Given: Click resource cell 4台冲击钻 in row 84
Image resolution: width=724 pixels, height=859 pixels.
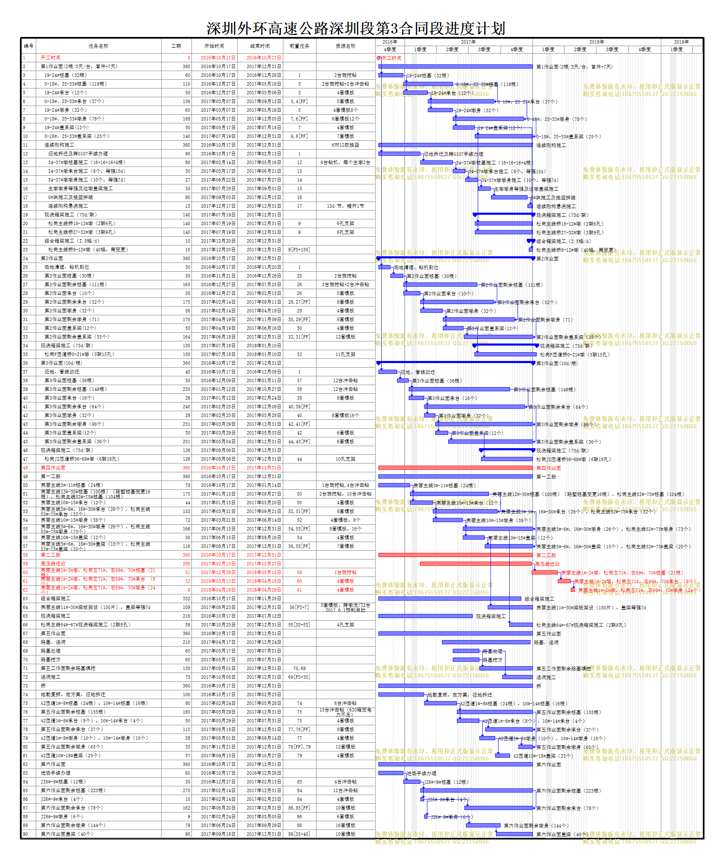Looking at the screenshot, I should tap(346, 782).
